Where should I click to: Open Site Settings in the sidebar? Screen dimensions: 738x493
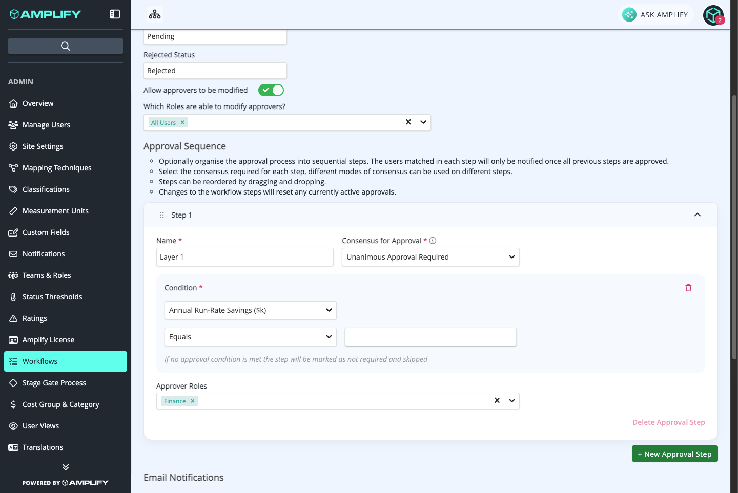pos(66,146)
